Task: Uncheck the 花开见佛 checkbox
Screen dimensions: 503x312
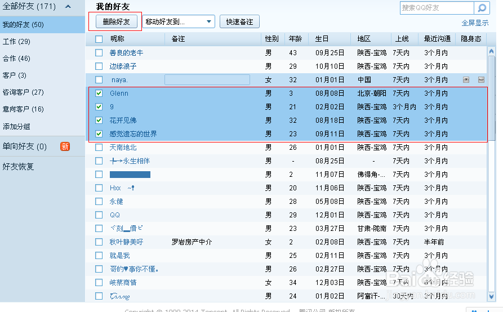Action: pyautogui.click(x=99, y=121)
